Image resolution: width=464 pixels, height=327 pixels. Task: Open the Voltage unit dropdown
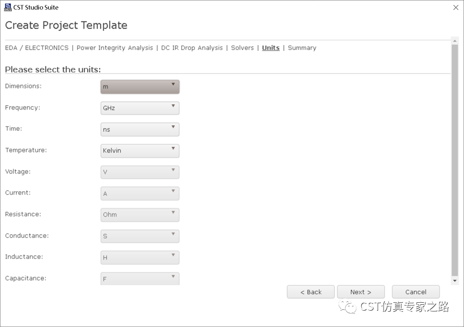click(140, 172)
